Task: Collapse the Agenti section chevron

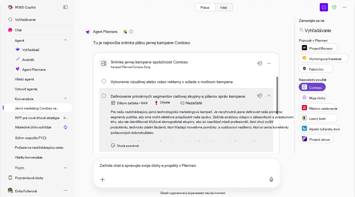Action: (x=65, y=40)
